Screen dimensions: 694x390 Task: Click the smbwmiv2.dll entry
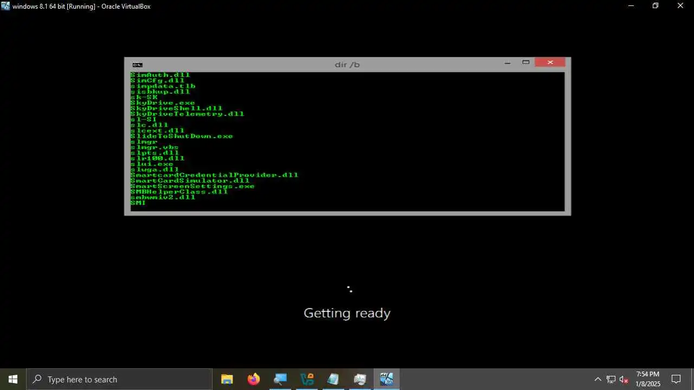tap(163, 197)
